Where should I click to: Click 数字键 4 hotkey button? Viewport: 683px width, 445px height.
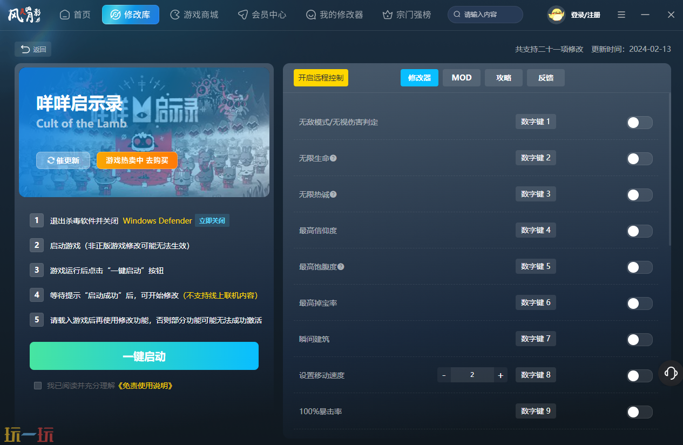pos(536,230)
